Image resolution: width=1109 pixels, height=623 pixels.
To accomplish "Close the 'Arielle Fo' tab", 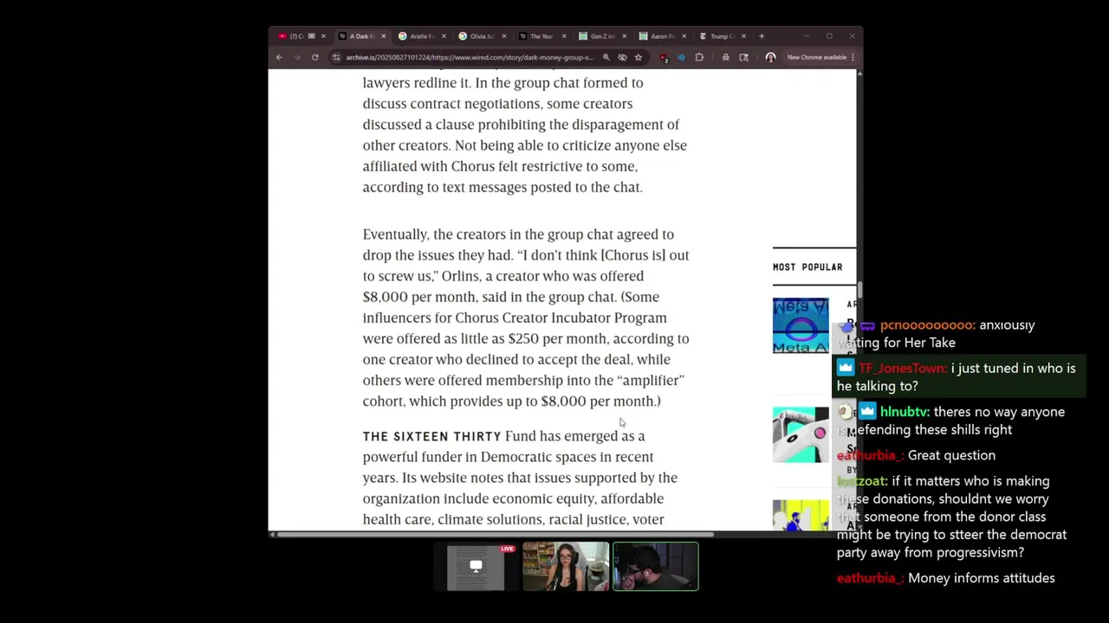I will (x=444, y=36).
